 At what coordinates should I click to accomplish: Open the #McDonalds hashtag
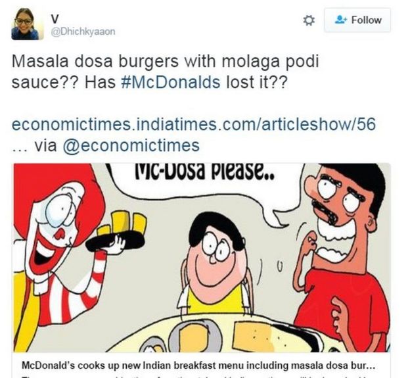tap(171, 82)
